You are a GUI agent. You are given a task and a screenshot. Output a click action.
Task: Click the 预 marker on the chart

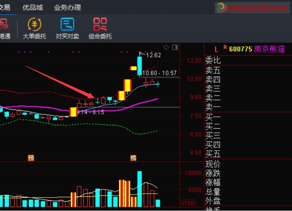31,158
